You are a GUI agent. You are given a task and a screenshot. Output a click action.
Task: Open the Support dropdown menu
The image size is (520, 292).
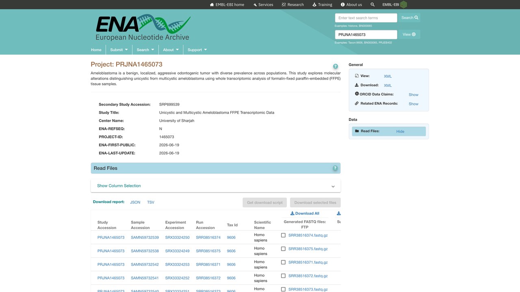click(197, 50)
